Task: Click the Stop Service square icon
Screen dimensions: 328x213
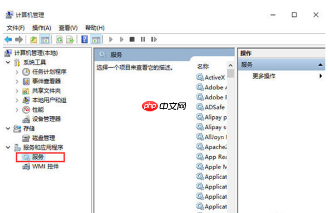Action: point(132,39)
